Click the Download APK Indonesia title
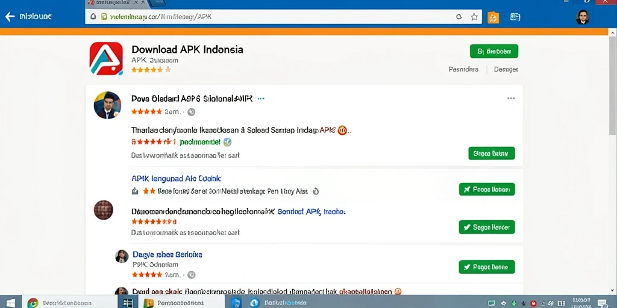 187,49
